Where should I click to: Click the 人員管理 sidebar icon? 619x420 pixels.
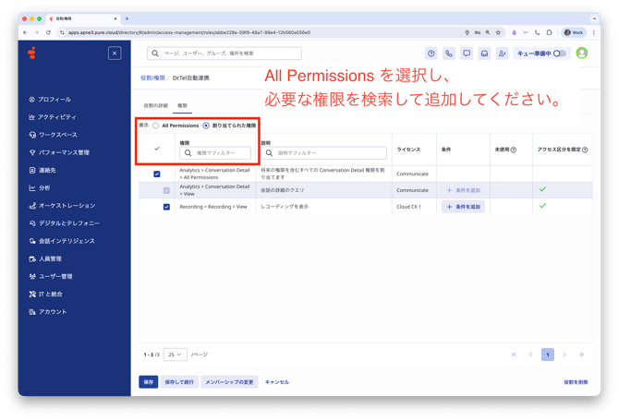pyautogui.click(x=32, y=258)
